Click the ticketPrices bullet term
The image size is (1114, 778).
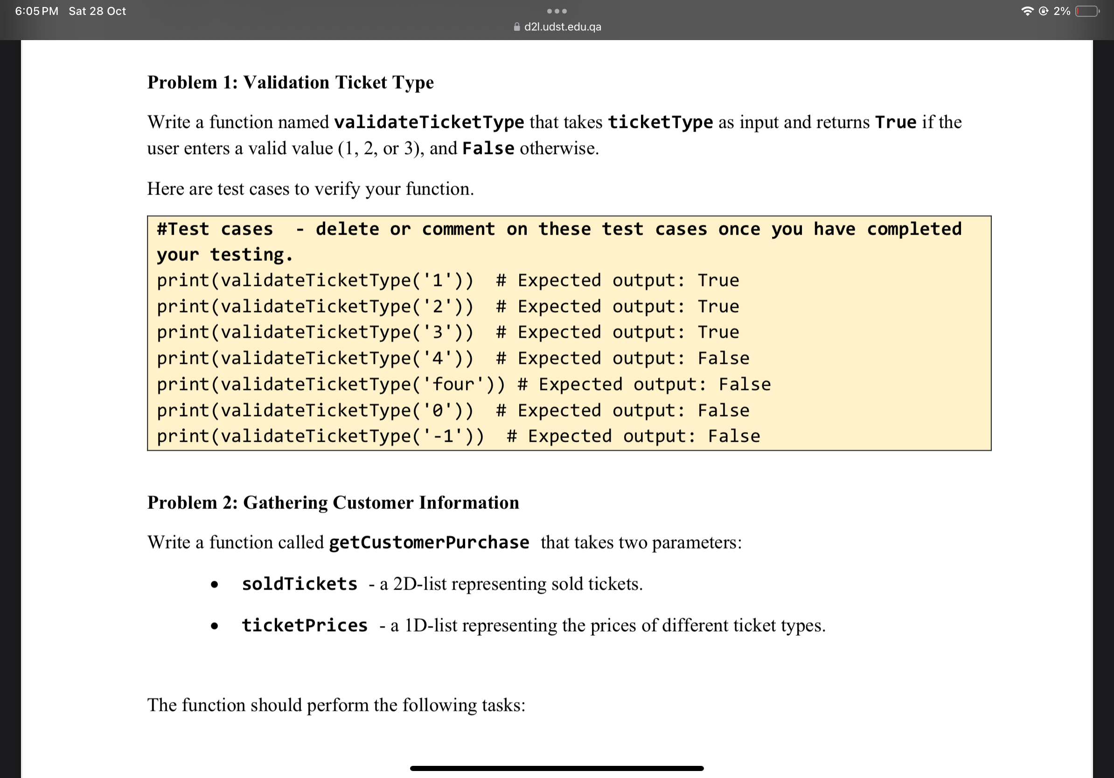[305, 625]
